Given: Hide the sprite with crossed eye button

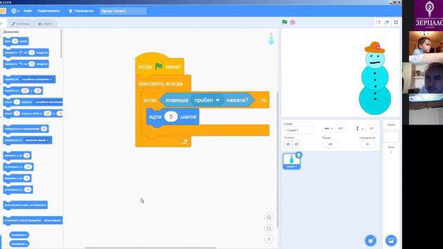Looking at the screenshot, I should (x=296, y=144).
